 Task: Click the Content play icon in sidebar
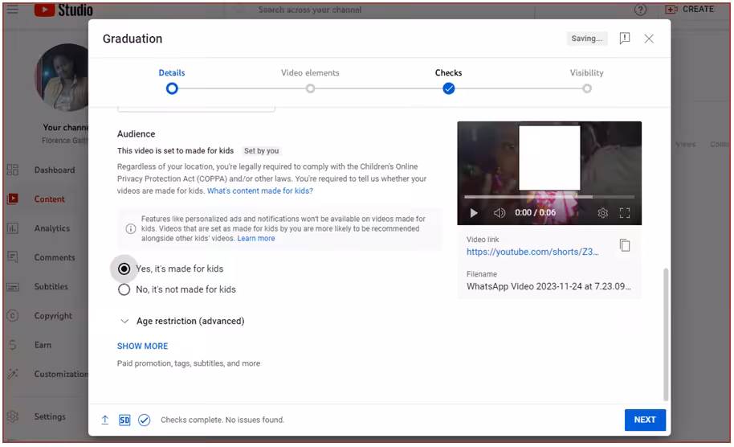[x=13, y=199]
